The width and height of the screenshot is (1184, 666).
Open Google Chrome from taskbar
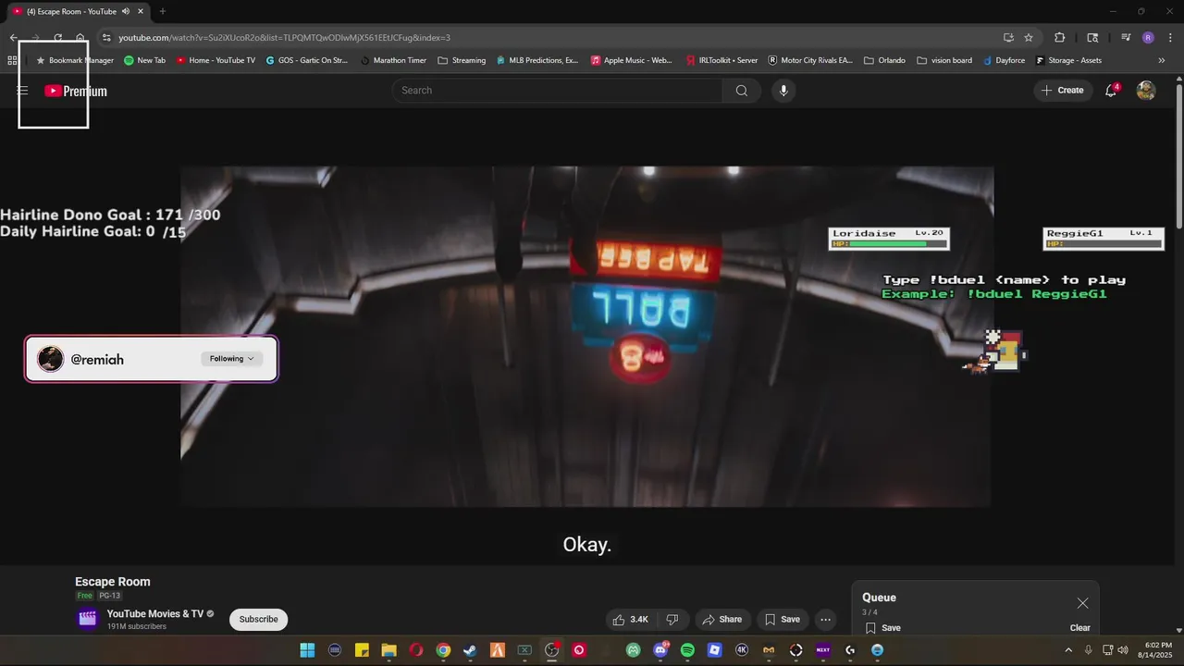pyautogui.click(x=443, y=650)
